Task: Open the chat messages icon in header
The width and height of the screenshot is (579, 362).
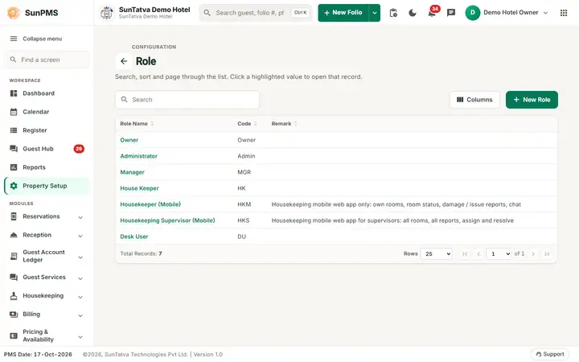Action: 451,13
